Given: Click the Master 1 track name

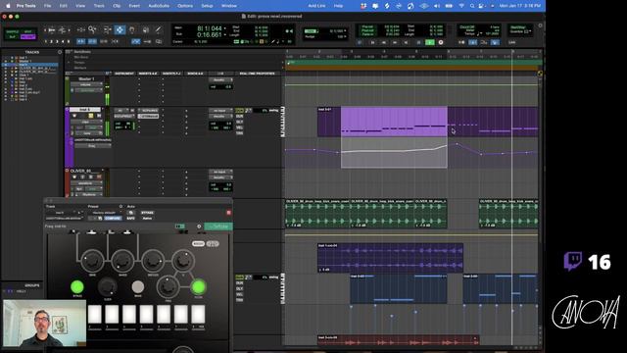Looking at the screenshot, I should tap(87, 78).
